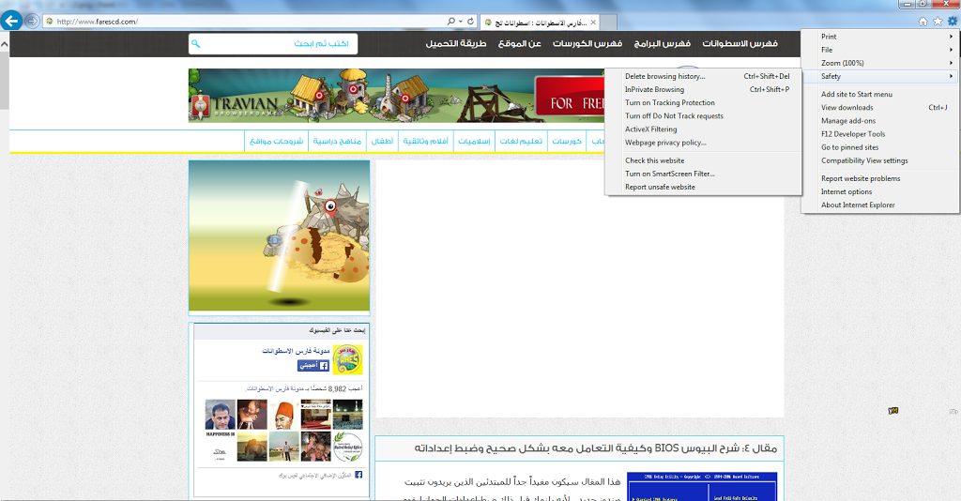The image size is (961, 501).
Task: Click the faresCD browser tab
Action: [x=540, y=23]
